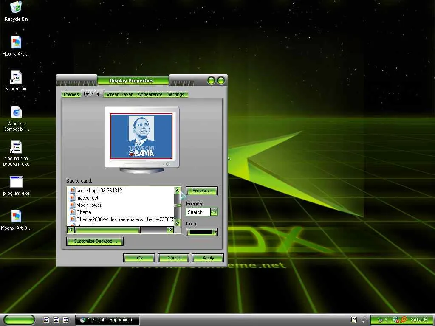Screen dimensions: 435x326
Task: Select the Obama-2008-Widescreen-barack-obama entry
Action: pos(125,219)
